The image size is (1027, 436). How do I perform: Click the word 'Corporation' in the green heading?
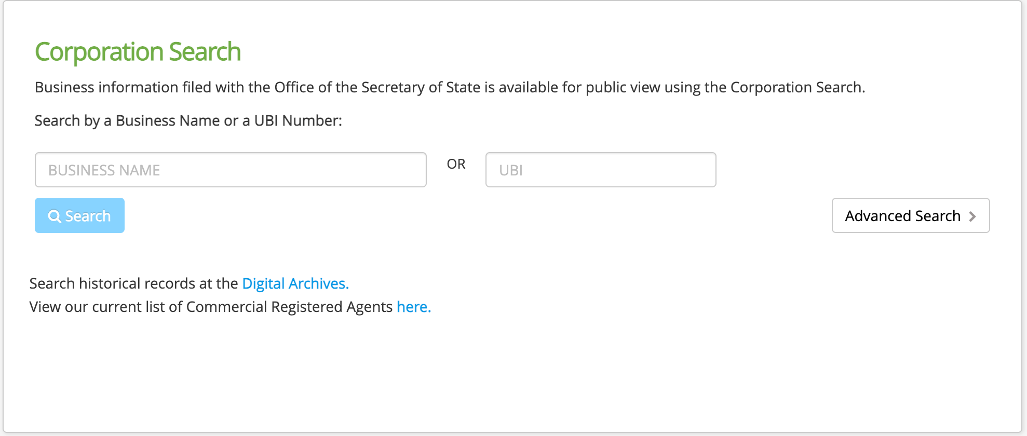(x=99, y=52)
